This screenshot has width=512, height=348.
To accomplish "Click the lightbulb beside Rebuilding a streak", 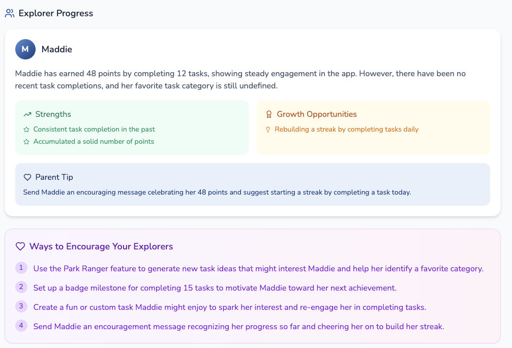I will (268, 130).
